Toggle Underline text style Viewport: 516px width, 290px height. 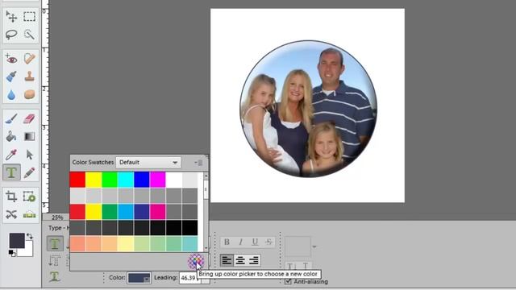[255, 242]
